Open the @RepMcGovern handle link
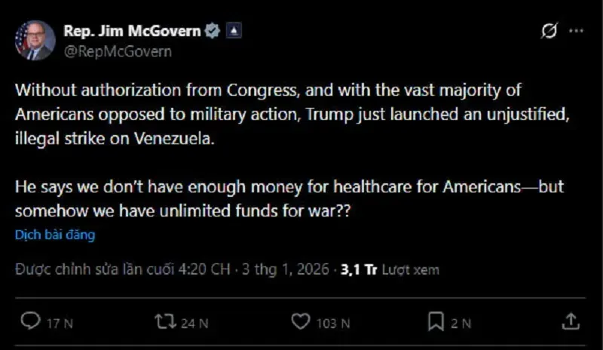 [118, 51]
